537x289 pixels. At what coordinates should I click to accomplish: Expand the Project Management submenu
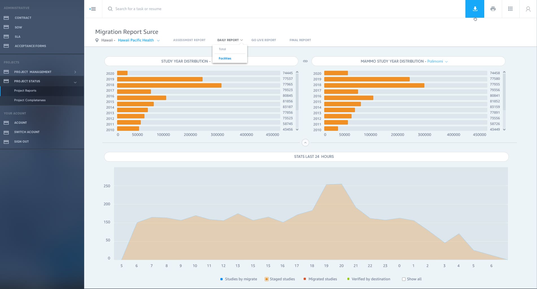click(x=75, y=72)
